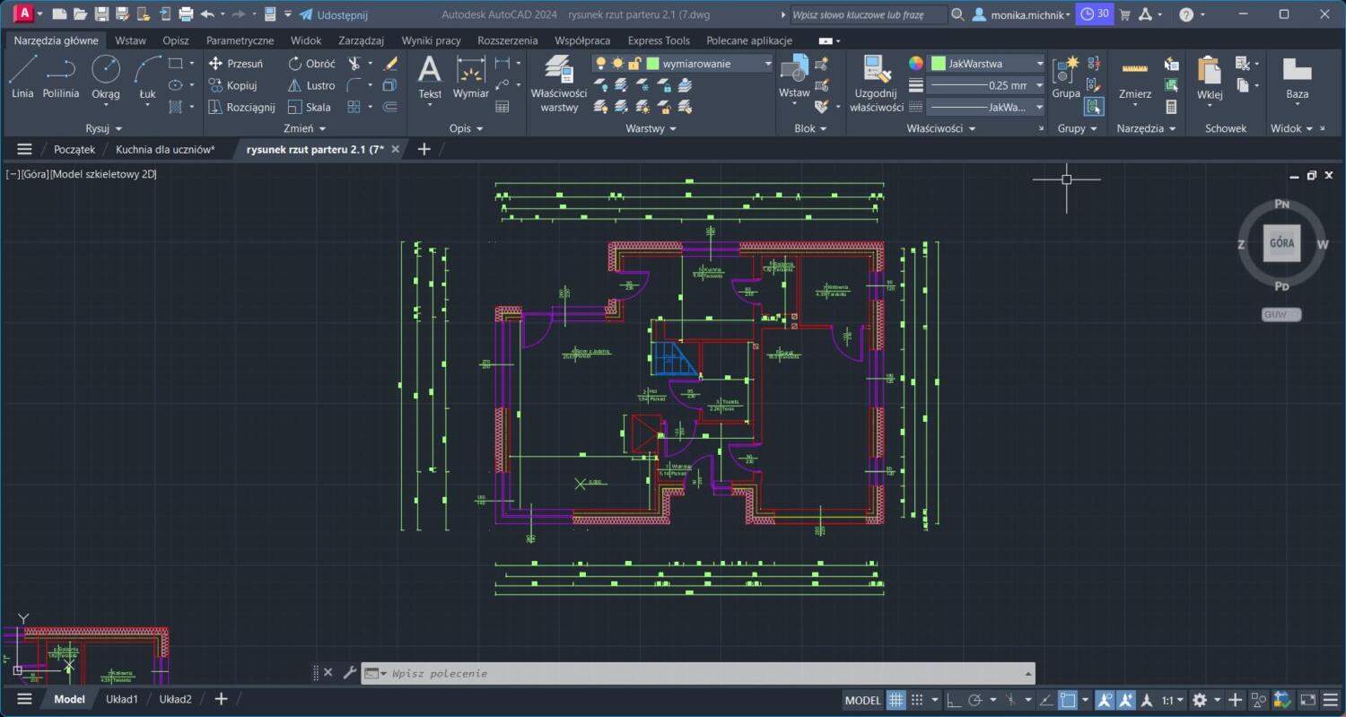Toggle 2D object snap square icon
1346x717 pixels.
click(x=1068, y=700)
